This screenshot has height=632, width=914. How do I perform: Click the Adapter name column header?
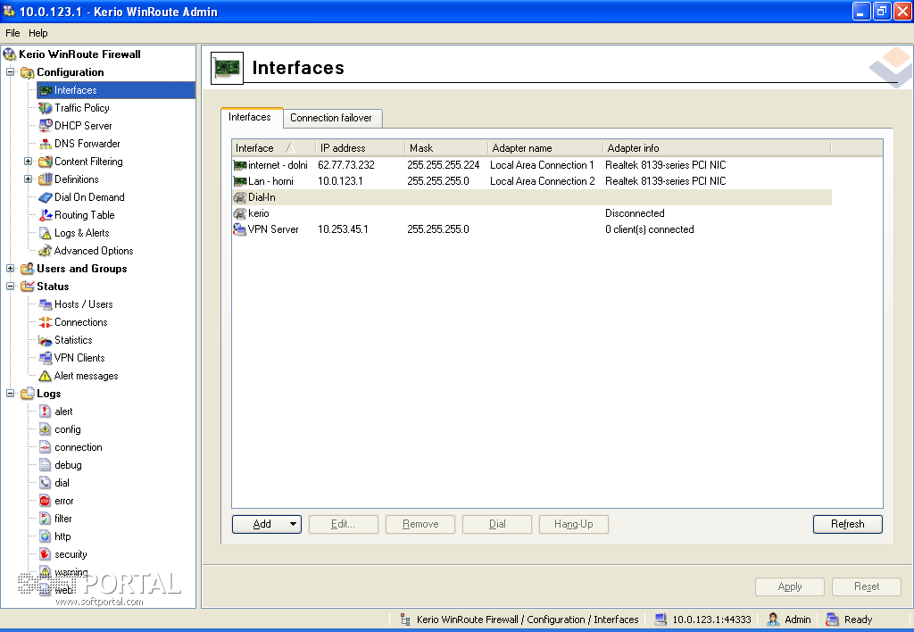545,148
